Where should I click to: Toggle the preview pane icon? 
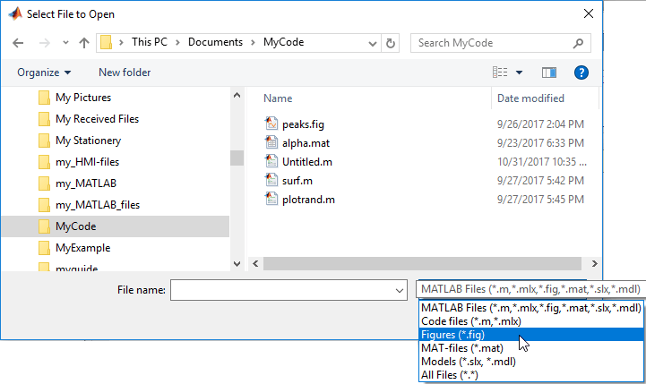tap(549, 73)
